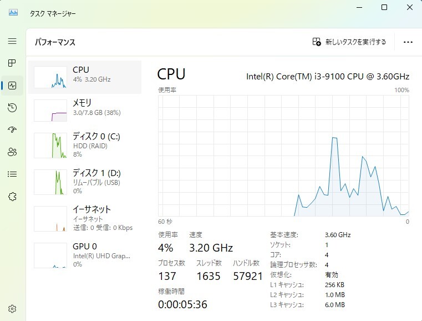Open the three-dots more options menu
Image resolution: width=422 pixels, height=321 pixels.
coord(408,42)
